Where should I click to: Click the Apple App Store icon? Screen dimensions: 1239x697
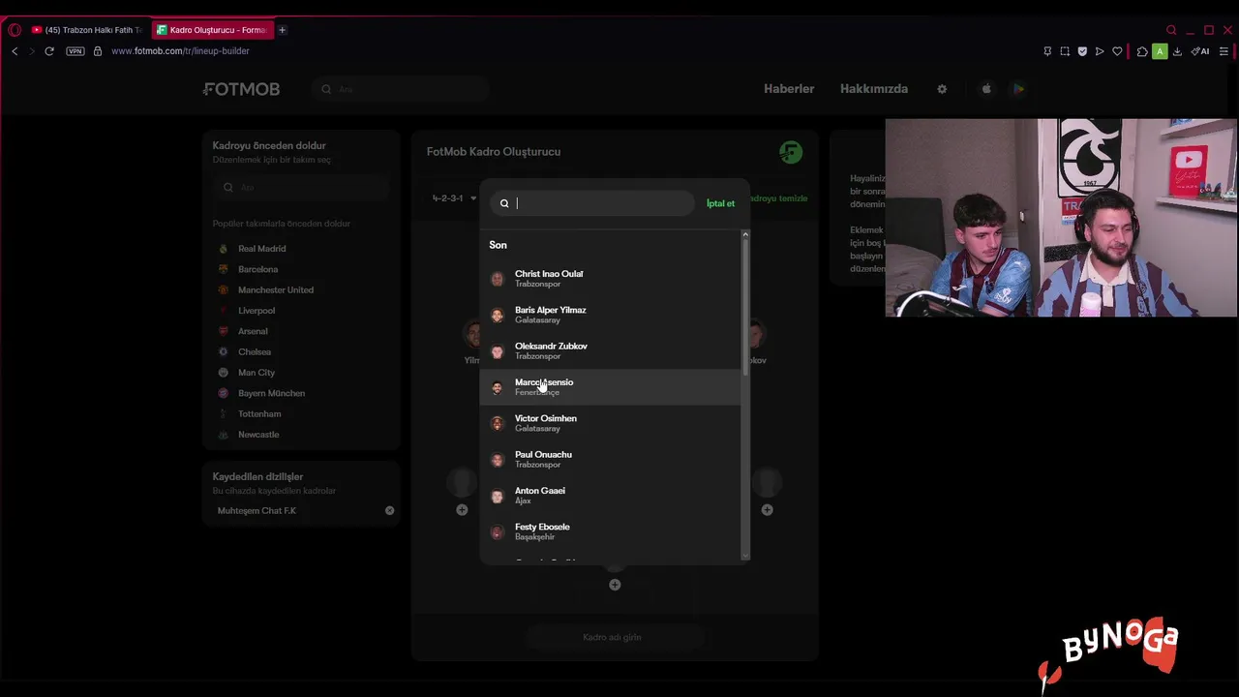pos(986,89)
